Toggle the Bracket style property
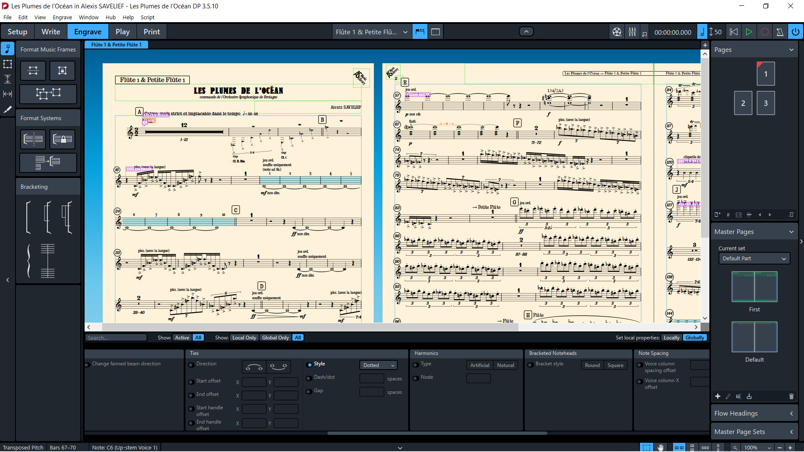 coord(531,365)
